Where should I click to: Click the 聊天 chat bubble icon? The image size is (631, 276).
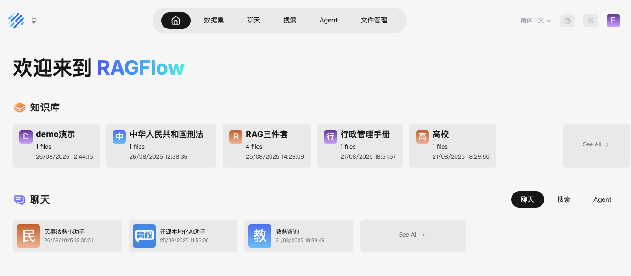tap(19, 199)
